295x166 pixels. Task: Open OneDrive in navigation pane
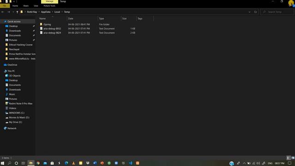pyautogui.click(x=12, y=65)
